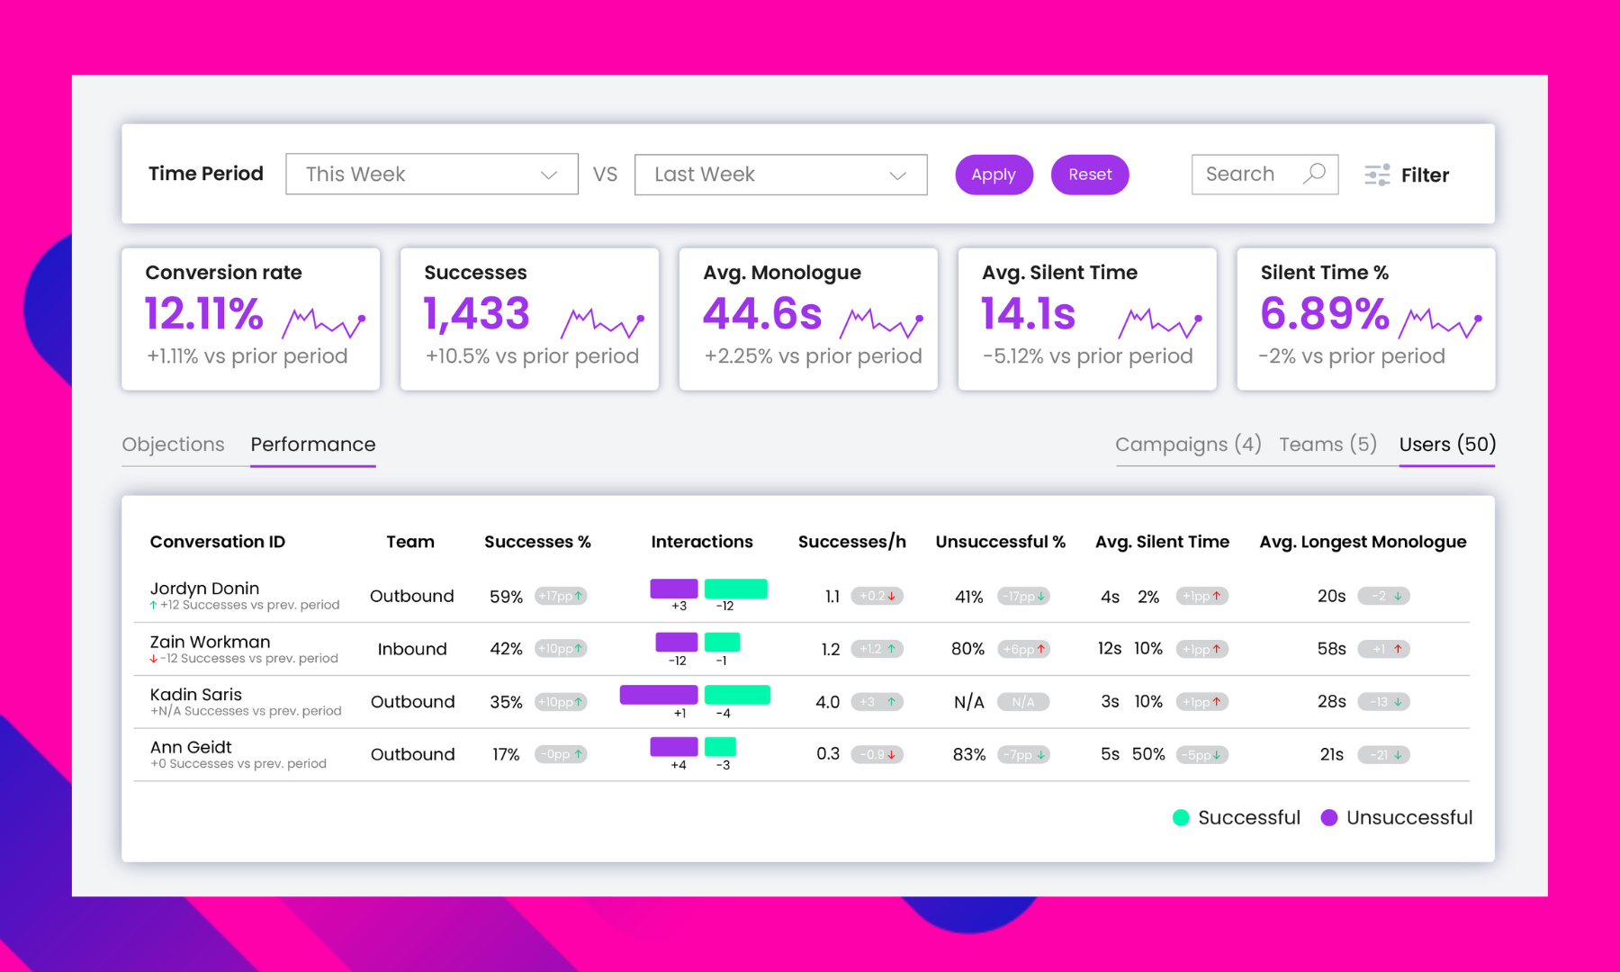
Task: Sort by Avg. Longest Monologue header
Action: (x=1363, y=542)
